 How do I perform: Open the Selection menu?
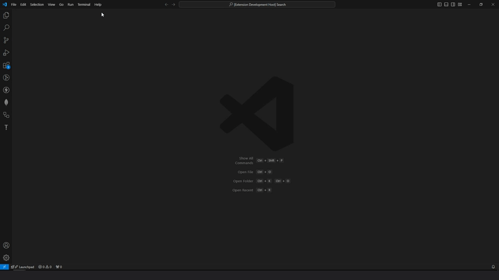(37, 5)
